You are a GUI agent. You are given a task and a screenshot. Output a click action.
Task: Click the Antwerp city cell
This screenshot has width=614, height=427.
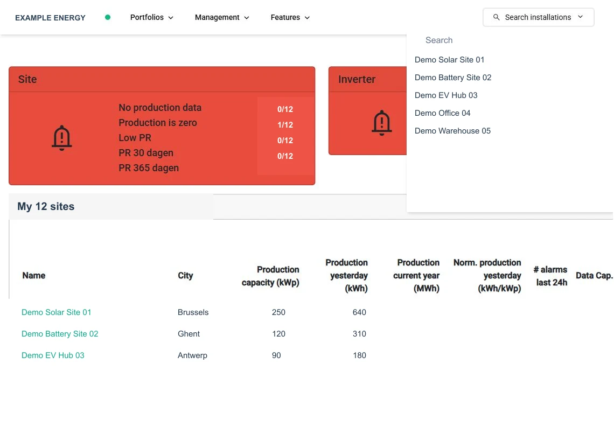(x=192, y=355)
